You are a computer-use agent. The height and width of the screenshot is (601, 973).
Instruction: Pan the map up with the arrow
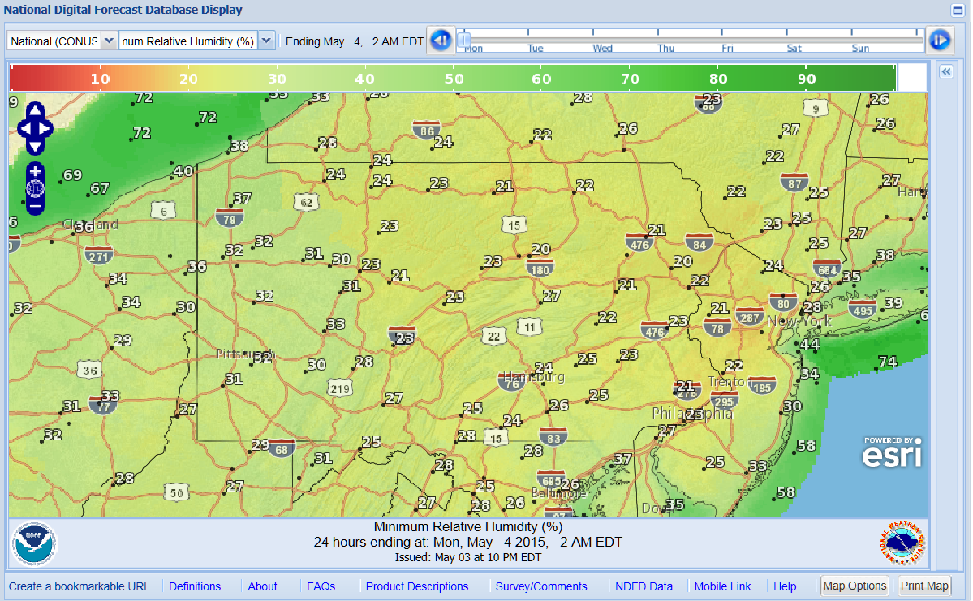tap(35, 110)
